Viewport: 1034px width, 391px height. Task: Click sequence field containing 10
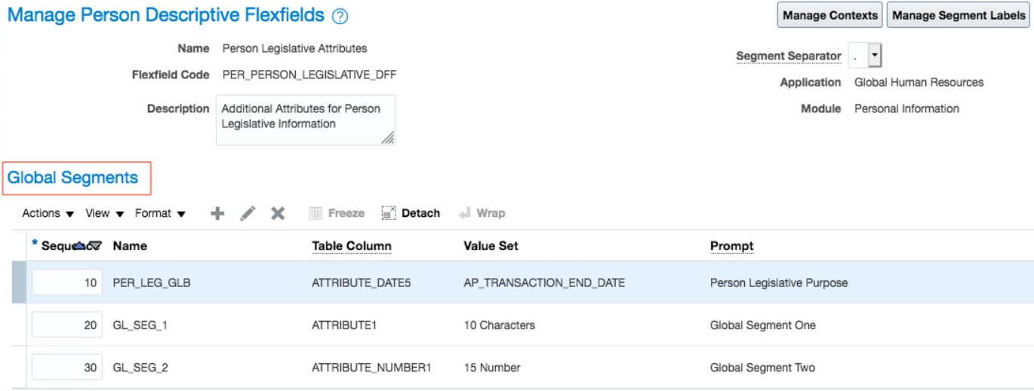67,283
